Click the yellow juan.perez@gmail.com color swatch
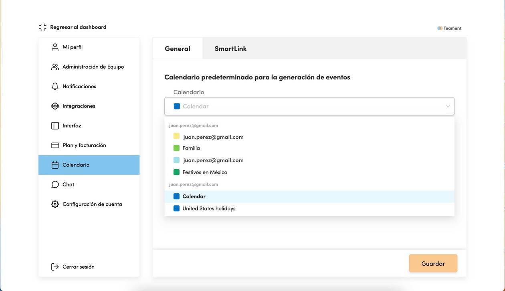This screenshot has width=505, height=291. pyautogui.click(x=176, y=136)
